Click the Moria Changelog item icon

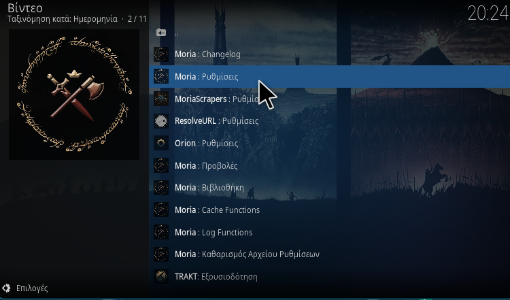[161, 54]
